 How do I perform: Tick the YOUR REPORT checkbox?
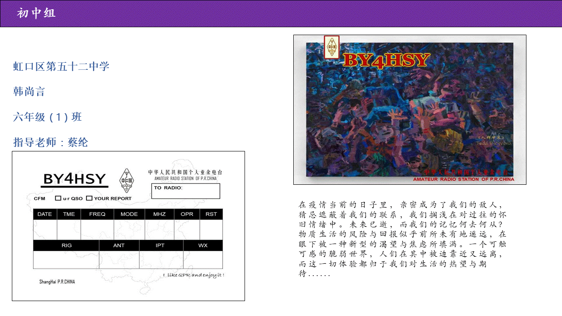coord(89,198)
